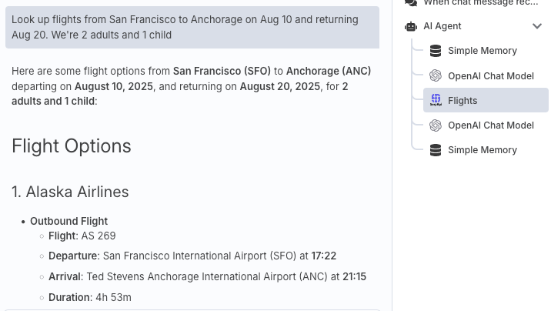Select the Flights tool entry label

pyautogui.click(x=463, y=101)
